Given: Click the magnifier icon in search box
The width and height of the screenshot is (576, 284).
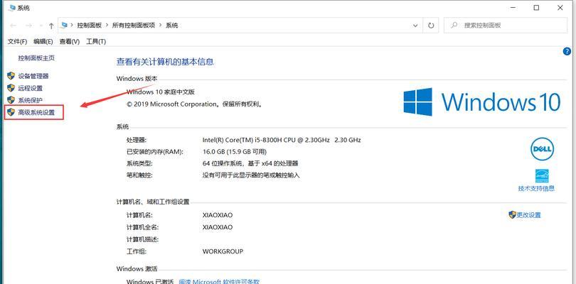Looking at the screenshot, I should point(454,26).
